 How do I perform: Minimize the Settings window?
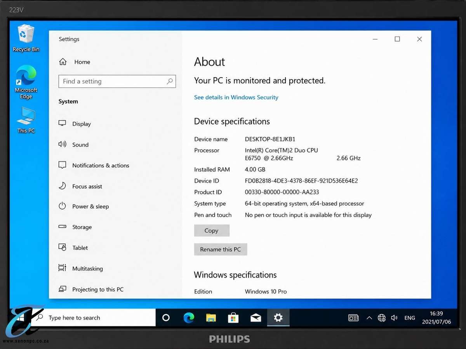(x=375, y=39)
